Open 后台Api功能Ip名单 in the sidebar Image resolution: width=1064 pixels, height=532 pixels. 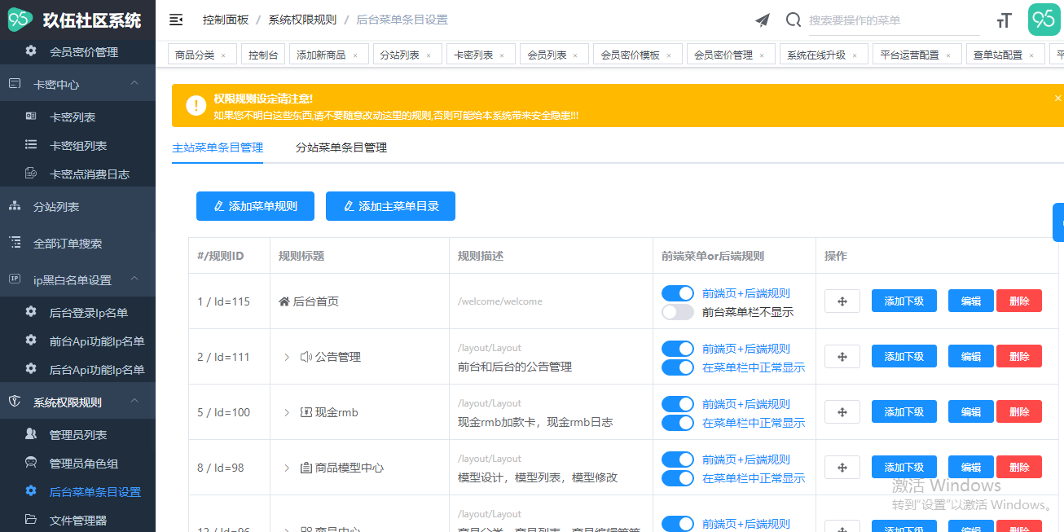tap(77, 369)
